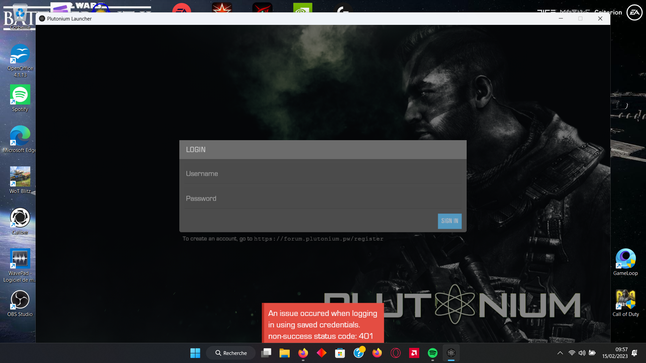
Task: Open Opera GX in the taskbar
Action: click(396, 353)
